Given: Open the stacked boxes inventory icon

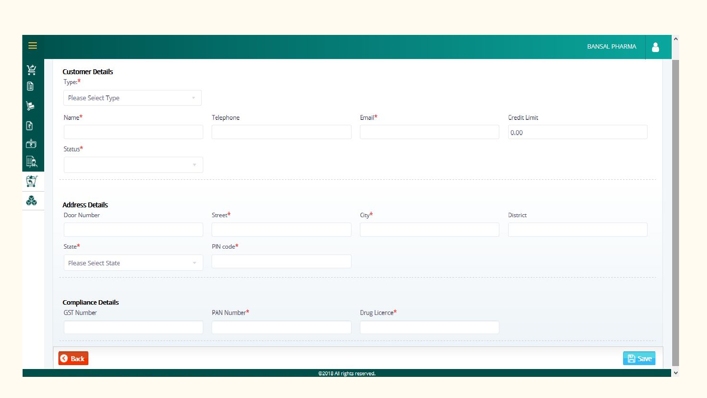Looking at the screenshot, I should [x=31, y=200].
